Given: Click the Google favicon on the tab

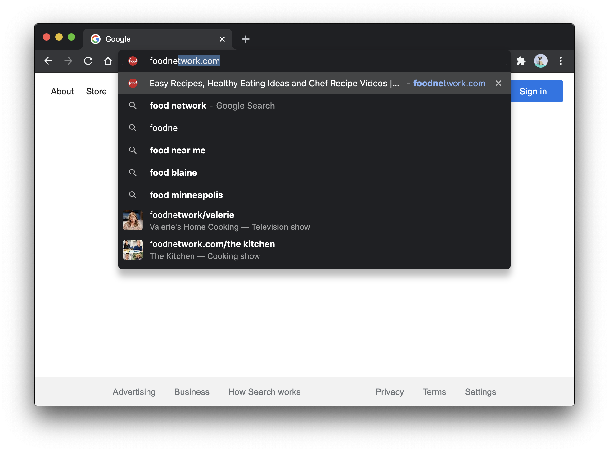Looking at the screenshot, I should (96, 39).
